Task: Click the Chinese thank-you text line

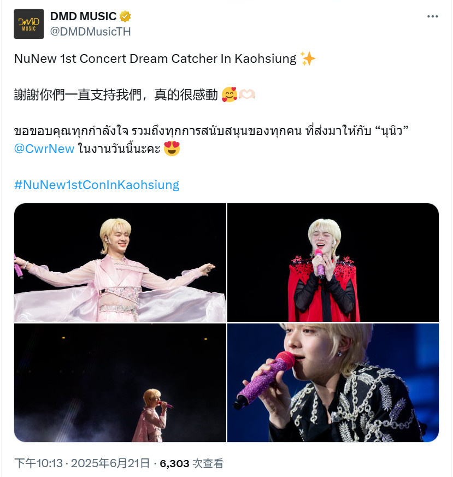Action: tap(116, 95)
